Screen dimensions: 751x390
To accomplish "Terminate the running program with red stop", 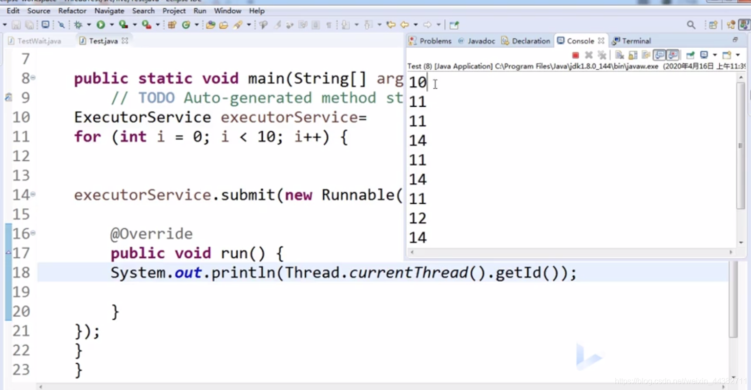I will [x=575, y=55].
